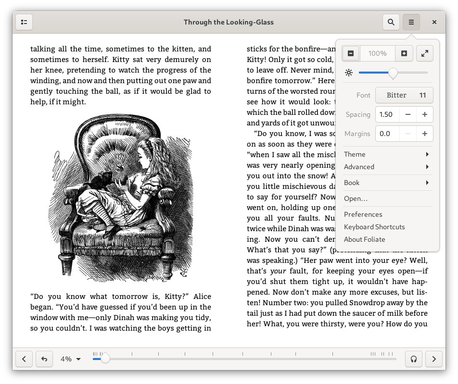The height and width of the screenshot is (384, 458).
Task: Open the search in book tool
Action: [x=391, y=22]
